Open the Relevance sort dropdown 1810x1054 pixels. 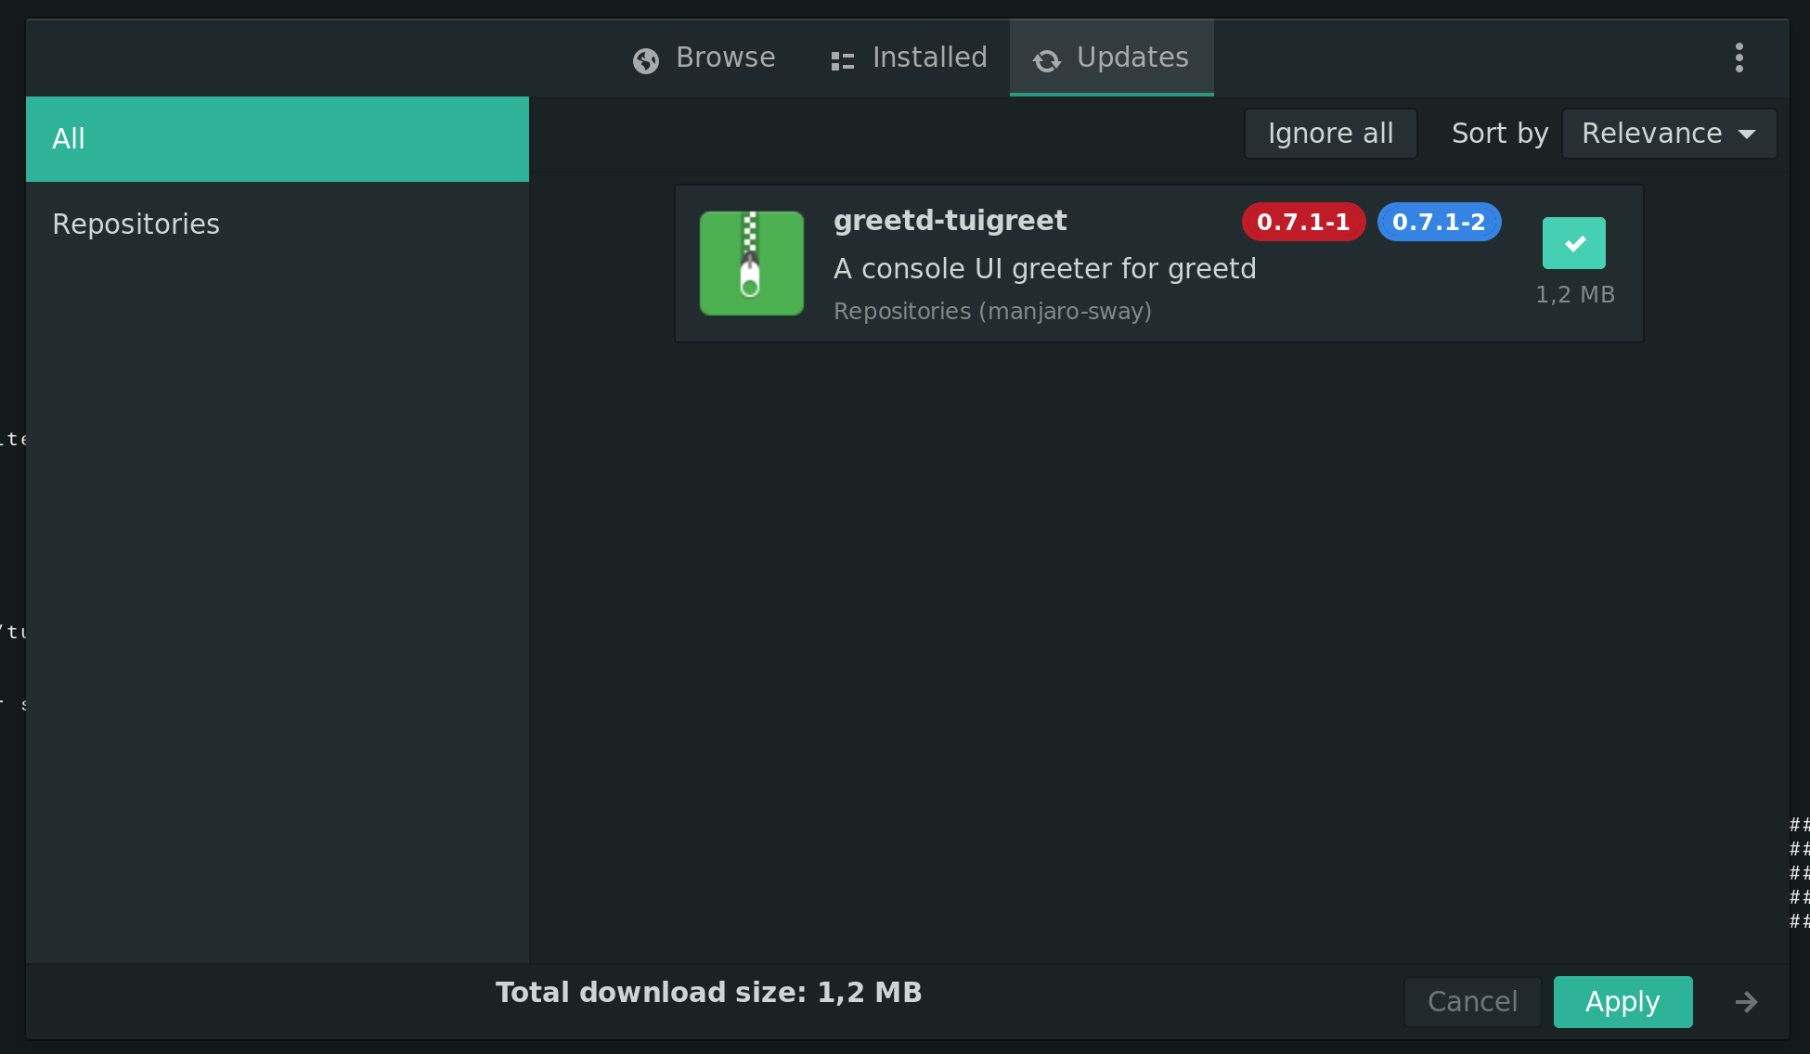(x=1669, y=133)
